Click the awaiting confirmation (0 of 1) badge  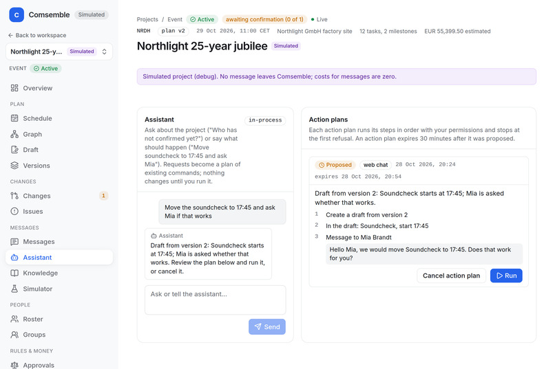click(x=264, y=19)
